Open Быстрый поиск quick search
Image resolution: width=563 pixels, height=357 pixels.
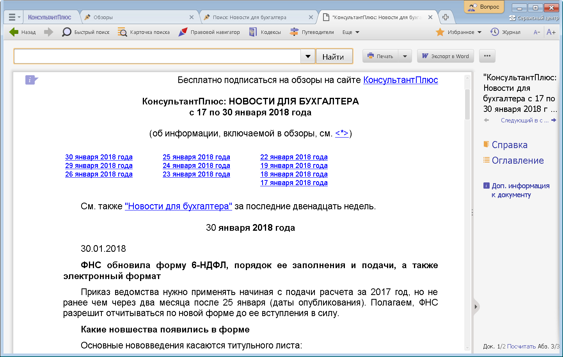pyautogui.click(x=86, y=32)
